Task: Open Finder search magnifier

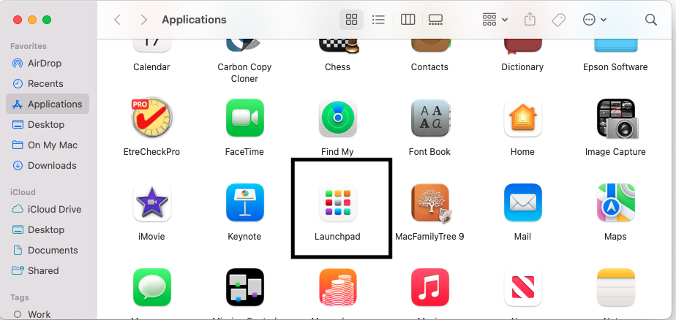Action: 650,20
